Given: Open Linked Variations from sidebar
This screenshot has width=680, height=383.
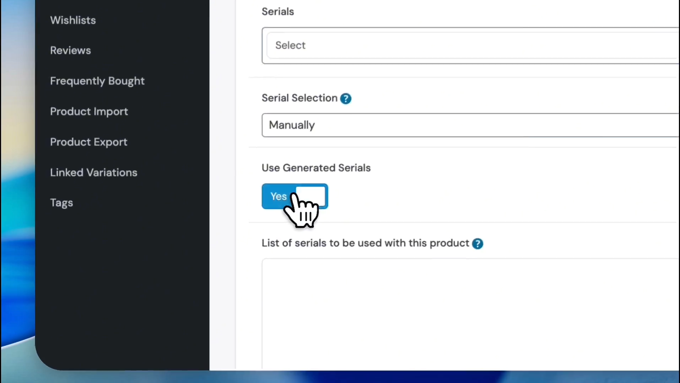Looking at the screenshot, I should coord(93,172).
